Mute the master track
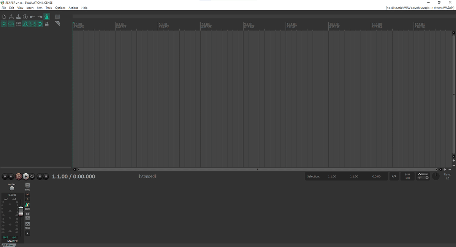 (x=27, y=194)
